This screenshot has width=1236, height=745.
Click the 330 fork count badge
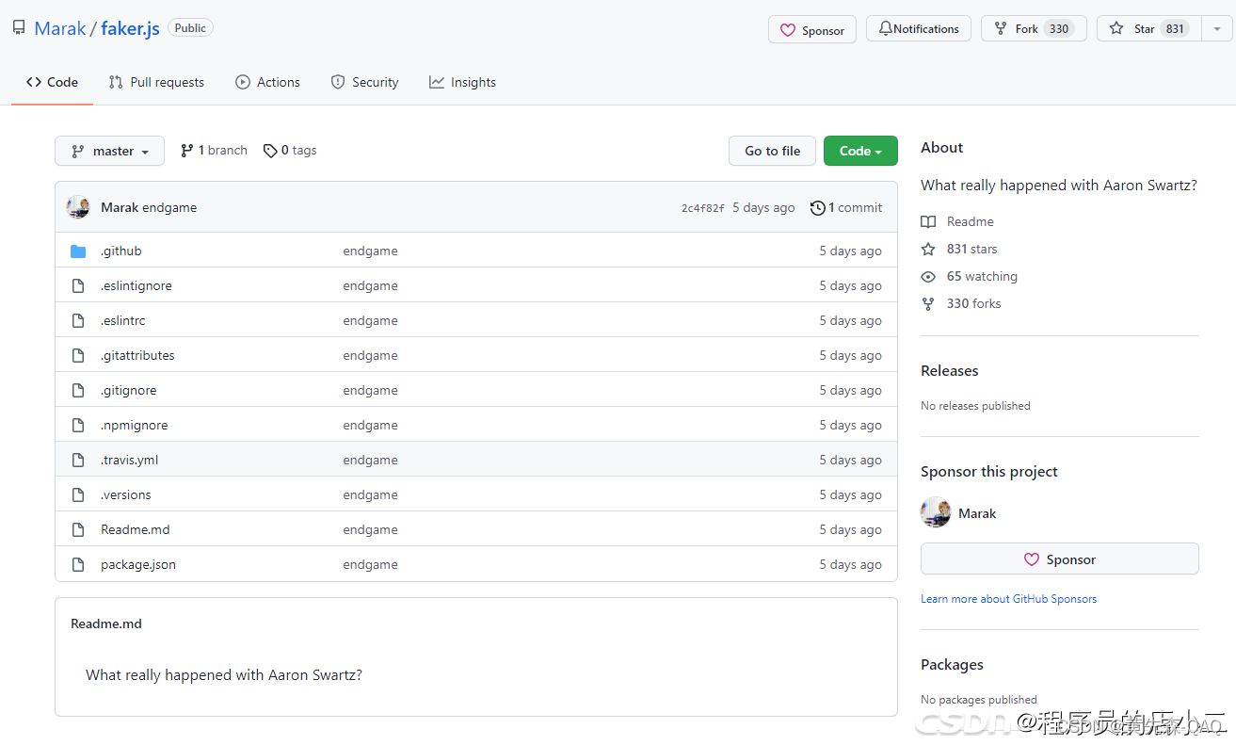click(1059, 29)
